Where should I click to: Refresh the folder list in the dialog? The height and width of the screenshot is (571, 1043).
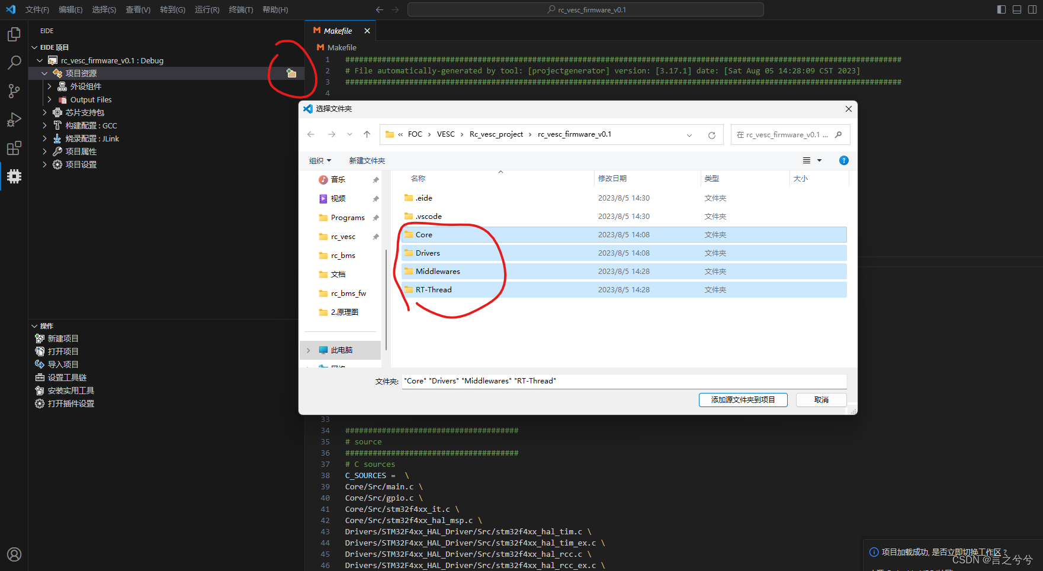pos(711,134)
